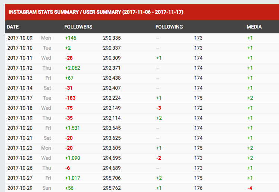Select the FOLLOWERS column header

tap(78, 27)
